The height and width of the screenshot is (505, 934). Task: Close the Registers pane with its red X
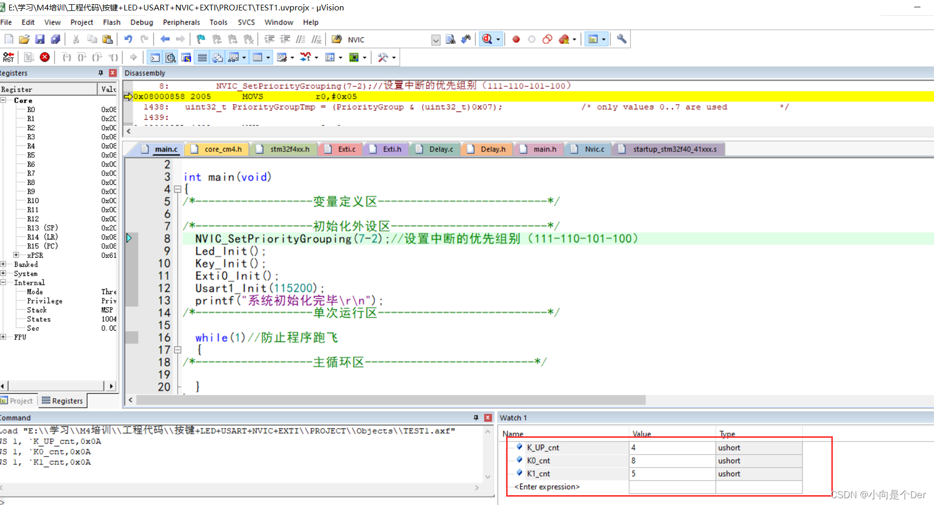[113, 73]
